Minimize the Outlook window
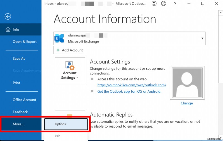The image size is (223, 141). 189,3
